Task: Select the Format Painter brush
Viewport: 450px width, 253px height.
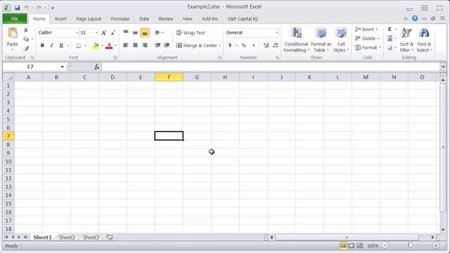Action: [26, 48]
